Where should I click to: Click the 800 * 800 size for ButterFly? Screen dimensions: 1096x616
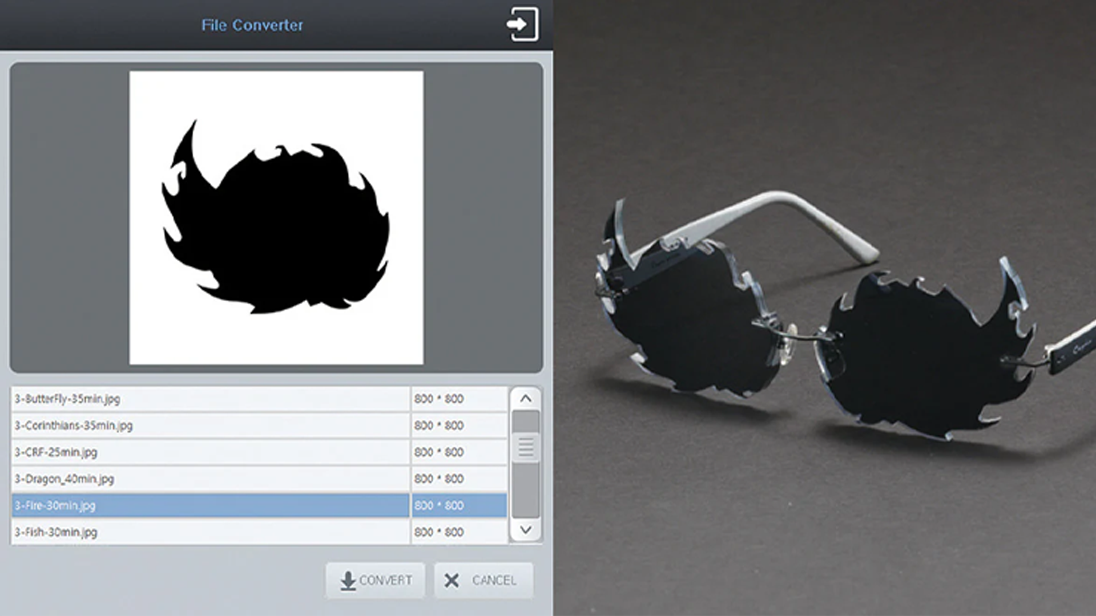point(439,399)
